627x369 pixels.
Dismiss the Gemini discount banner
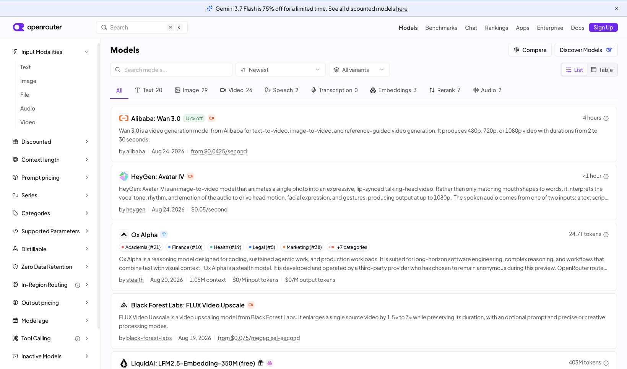[x=617, y=8]
